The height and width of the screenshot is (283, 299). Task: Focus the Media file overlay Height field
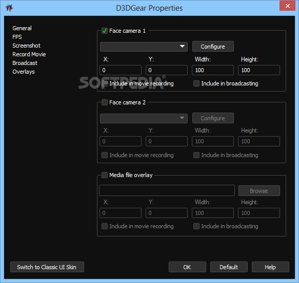coord(259,213)
